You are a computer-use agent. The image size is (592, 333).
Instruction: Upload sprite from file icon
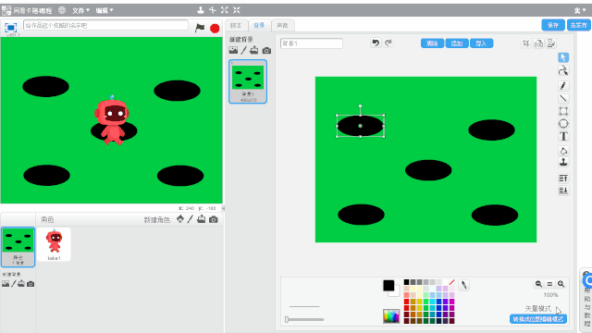pos(202,219)
